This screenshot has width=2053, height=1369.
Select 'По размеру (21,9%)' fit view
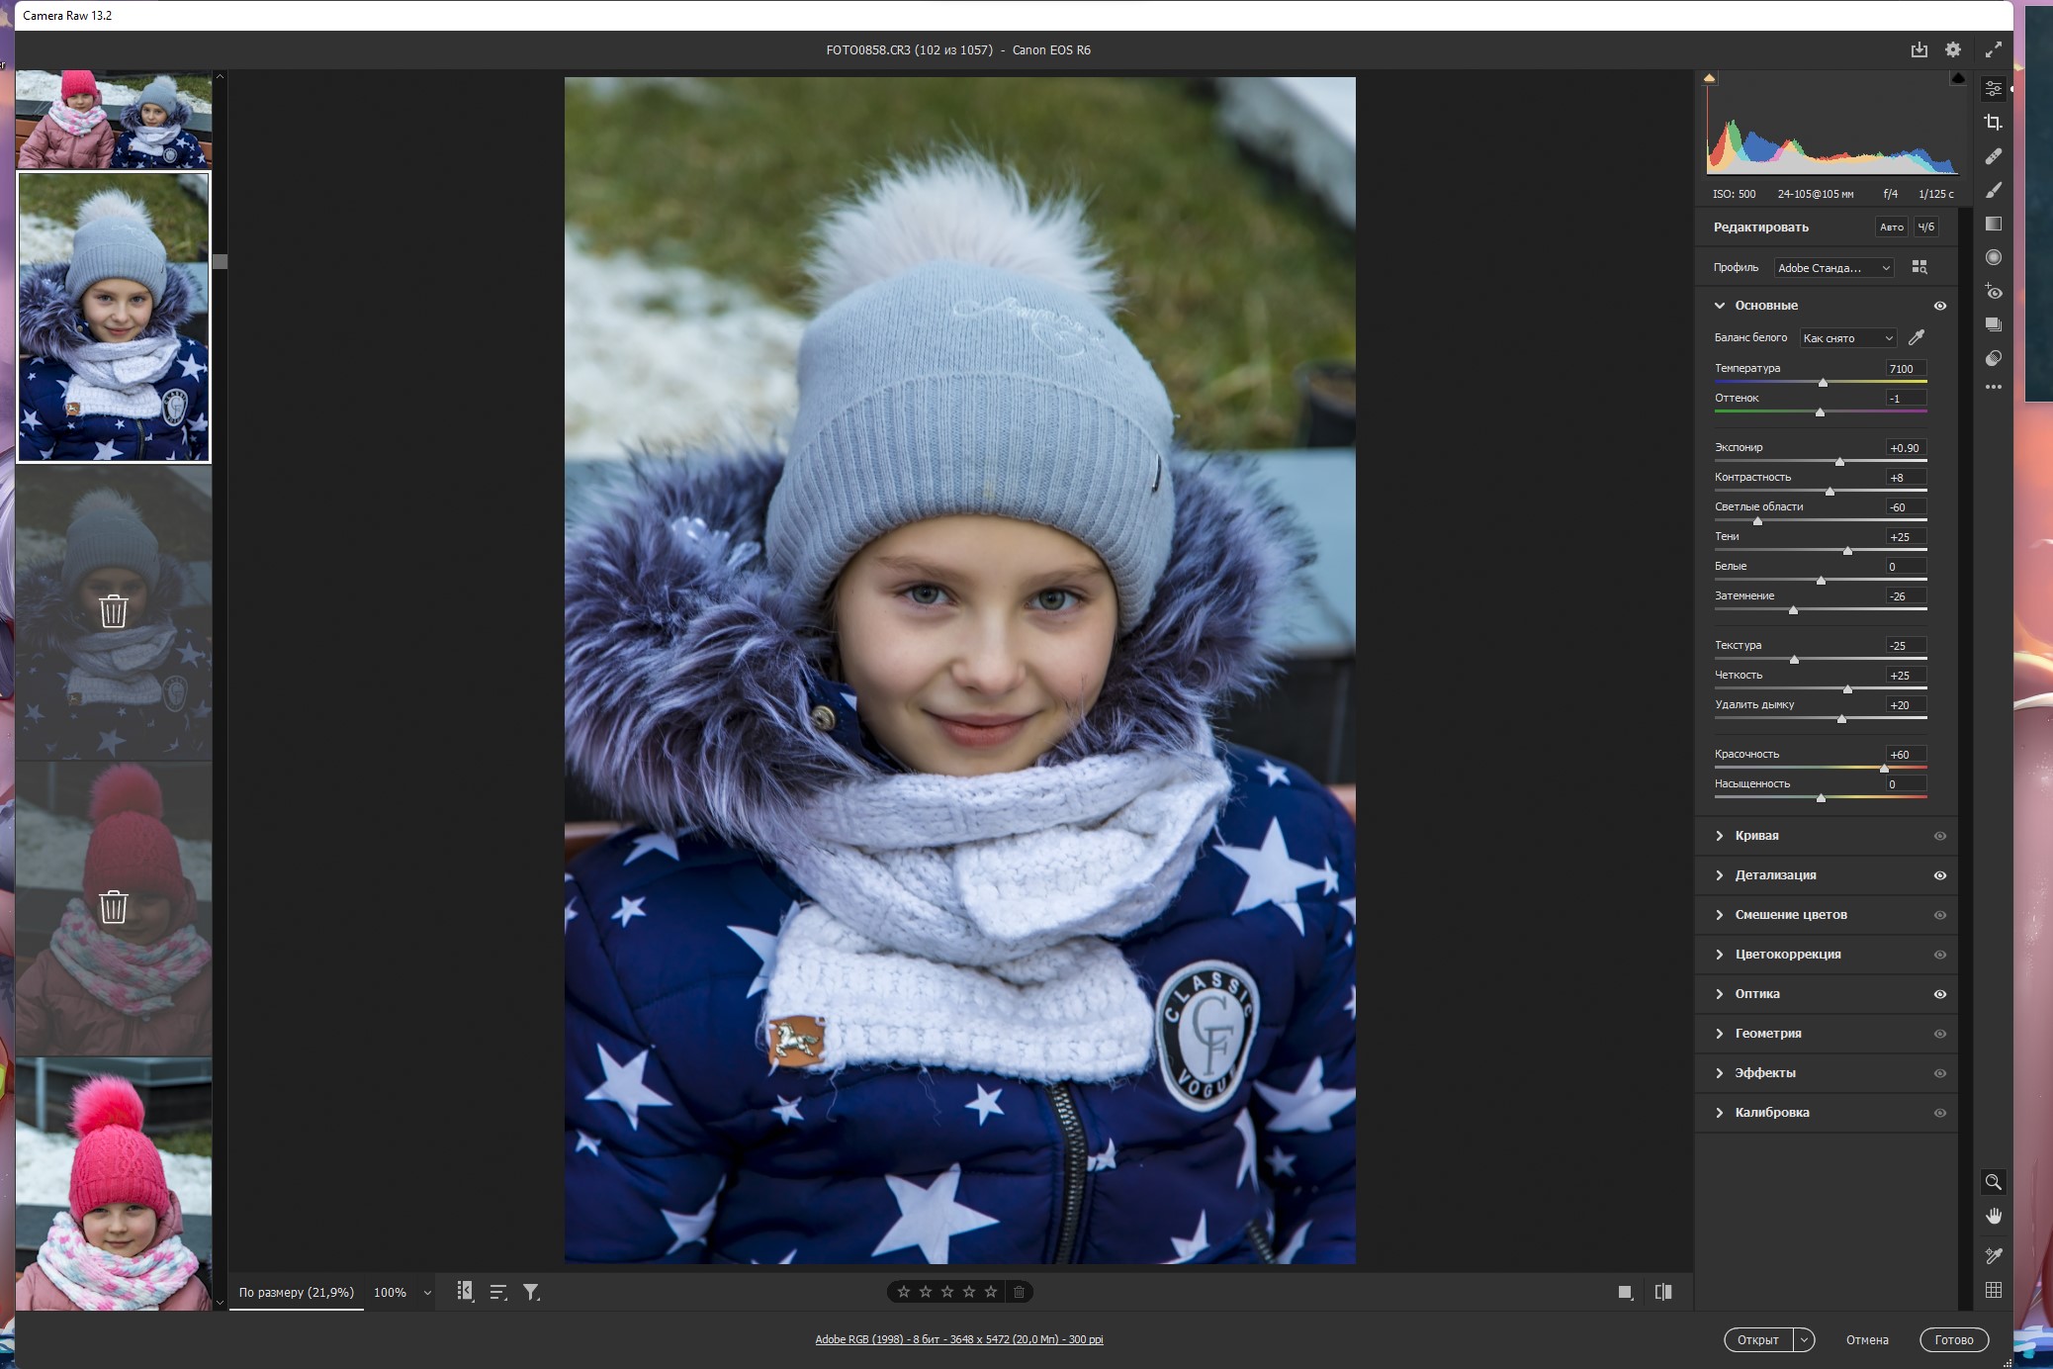click(296, 1292)
